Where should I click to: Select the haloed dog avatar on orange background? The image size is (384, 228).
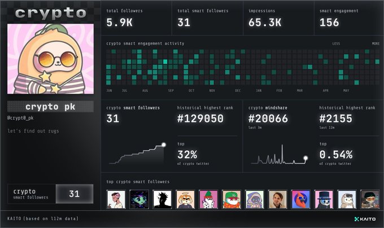(185, 199)
